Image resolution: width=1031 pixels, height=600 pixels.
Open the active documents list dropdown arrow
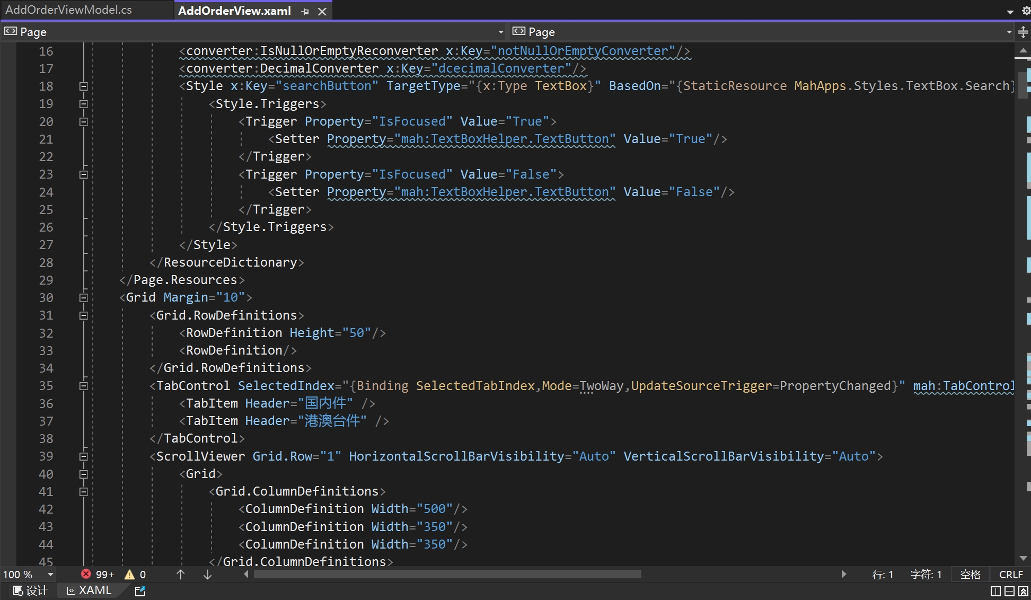point(1010,12)
